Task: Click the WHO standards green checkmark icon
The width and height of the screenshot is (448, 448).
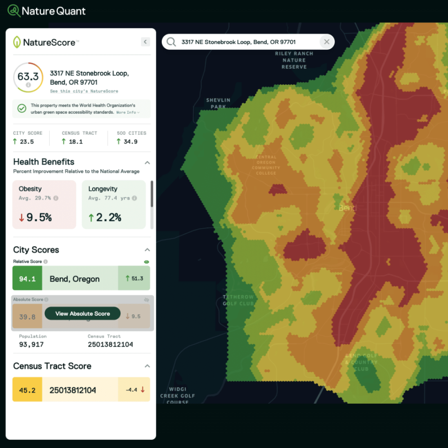Action: click(x=22, y=109)
